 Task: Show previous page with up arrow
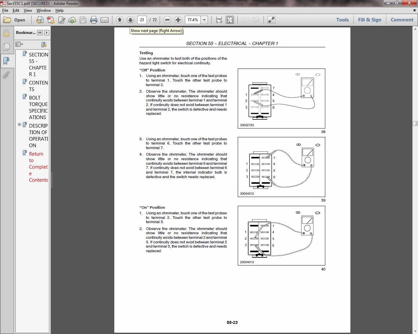(120, 20)
